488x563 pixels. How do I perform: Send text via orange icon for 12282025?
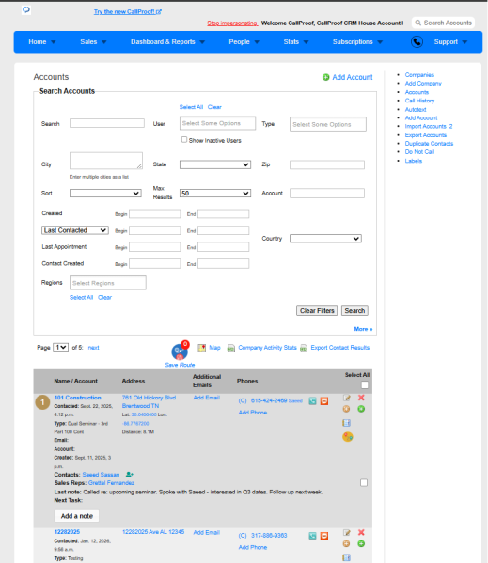324,536
